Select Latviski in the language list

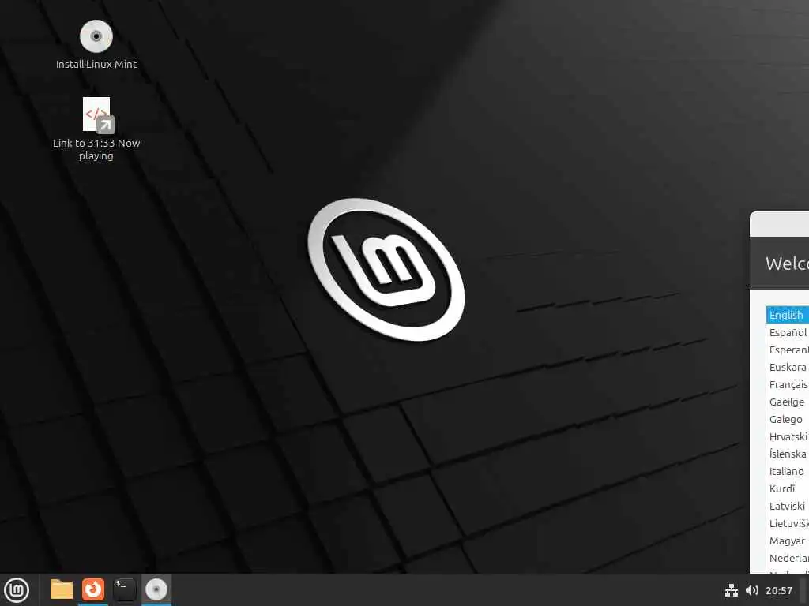click(788, 506)
